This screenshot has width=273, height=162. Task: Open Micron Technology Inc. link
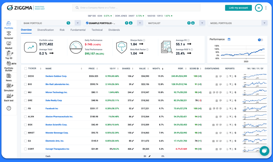coord(57,92)
